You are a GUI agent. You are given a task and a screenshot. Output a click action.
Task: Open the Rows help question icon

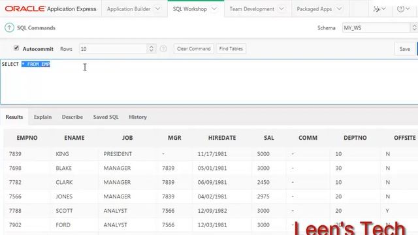coord(163,49)
